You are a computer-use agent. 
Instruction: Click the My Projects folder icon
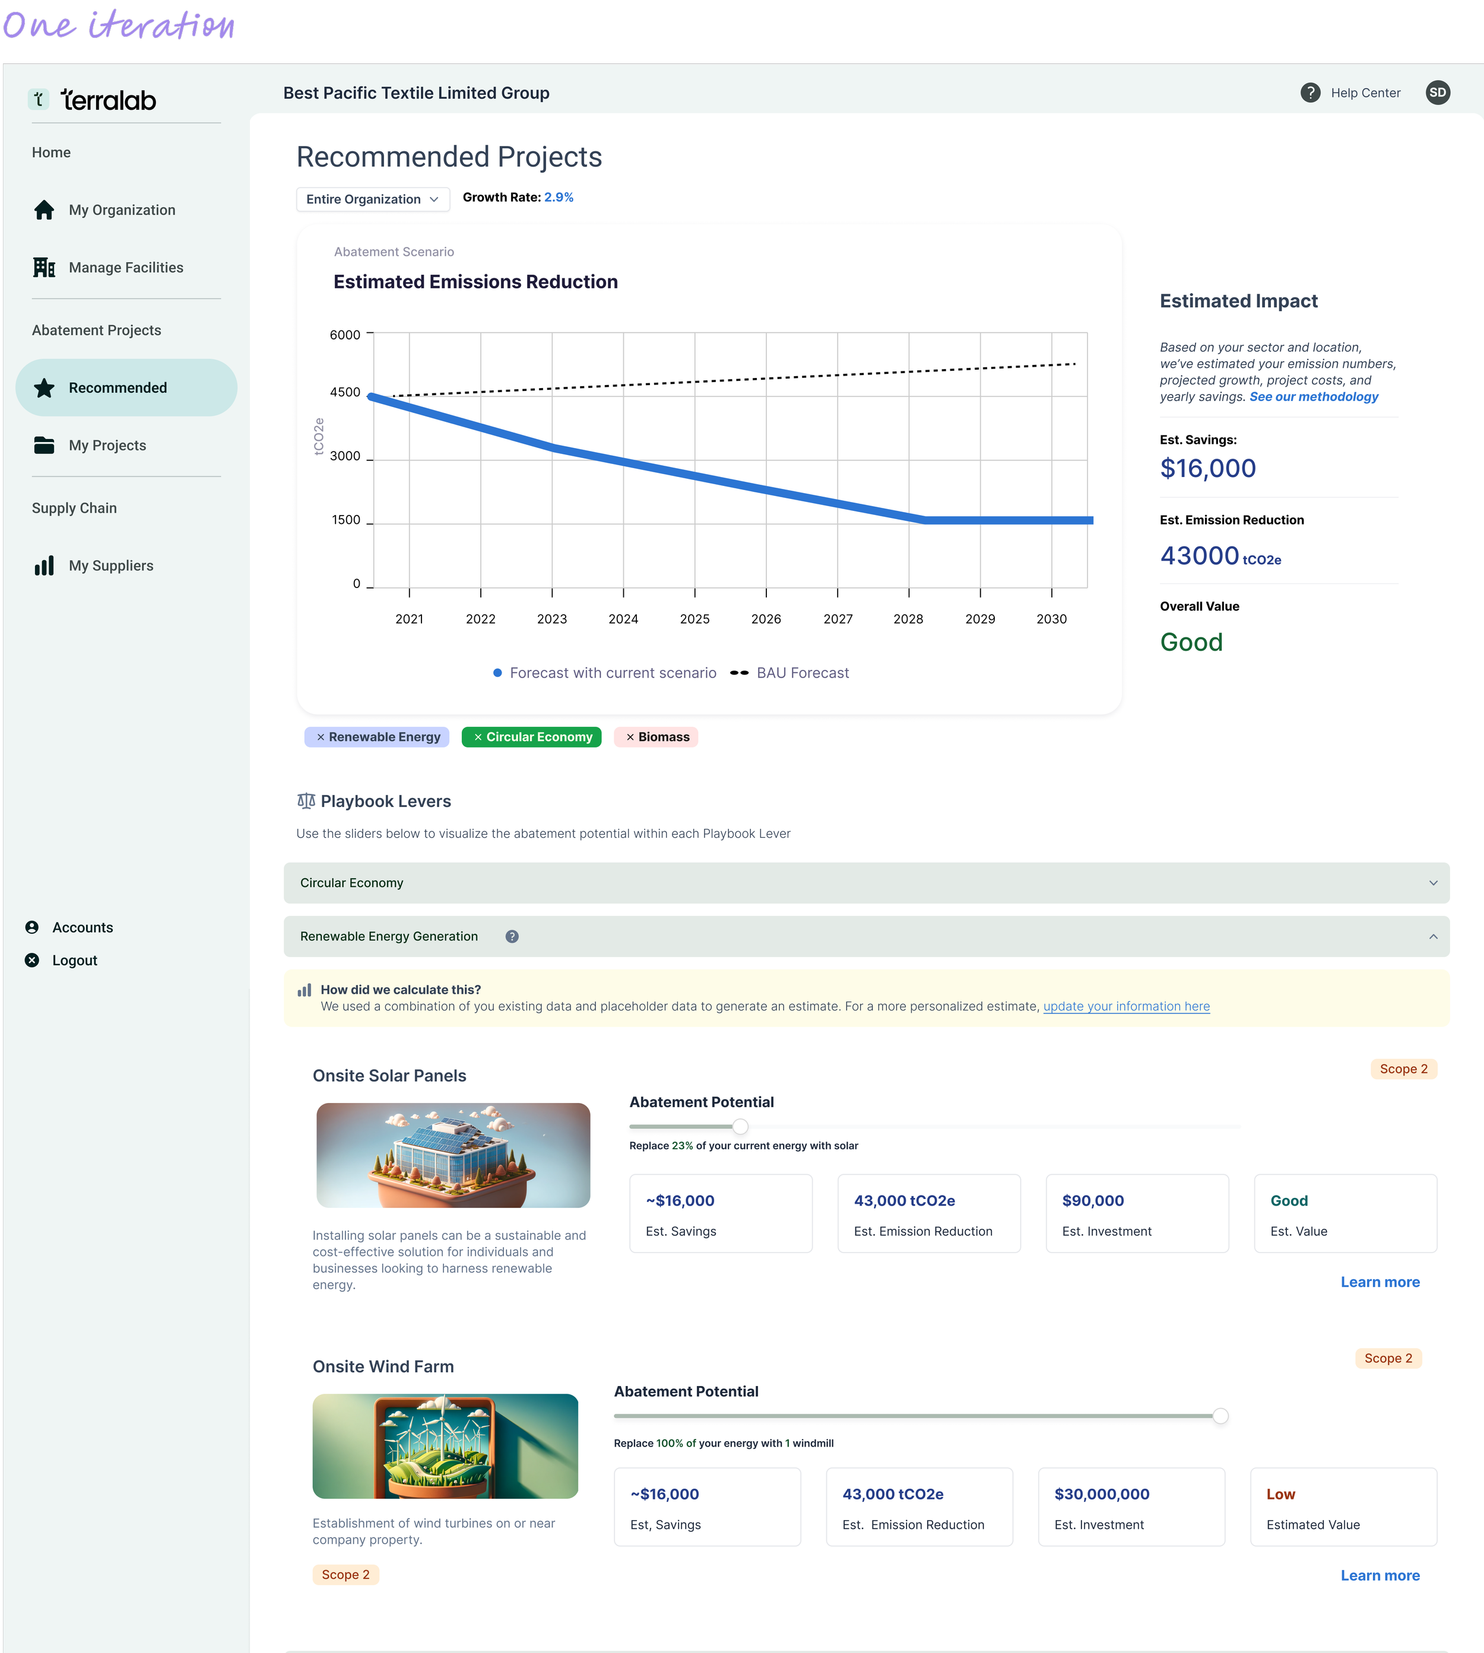pyautogui.click(x=44, y=445)
